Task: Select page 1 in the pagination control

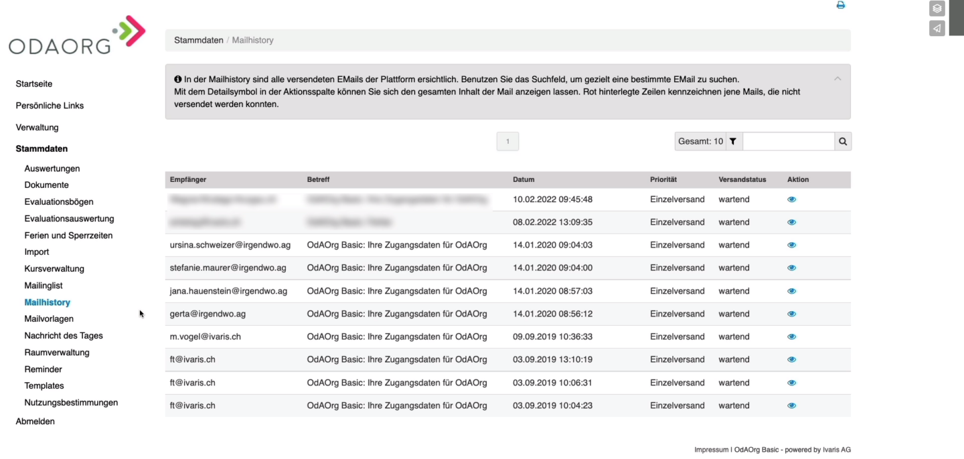Action: 507,141
